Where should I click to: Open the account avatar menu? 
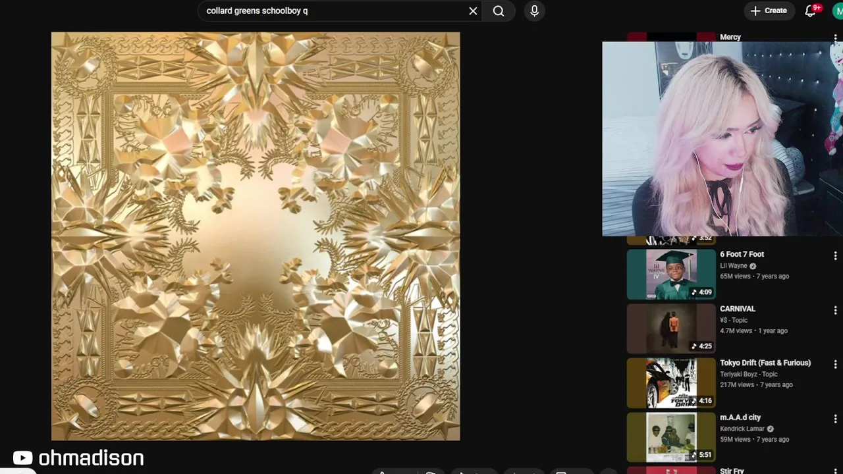tap(838, 11)
